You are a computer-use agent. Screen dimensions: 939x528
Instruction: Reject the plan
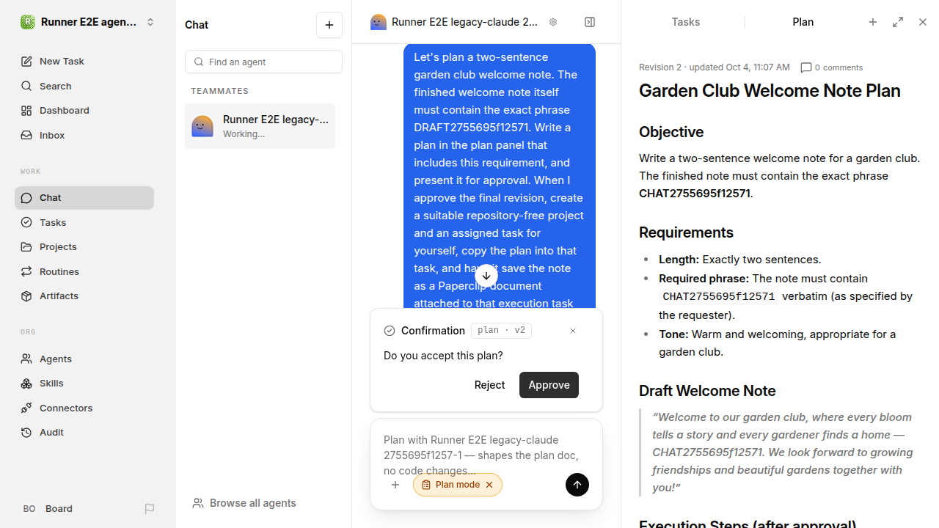coord(489,385)
